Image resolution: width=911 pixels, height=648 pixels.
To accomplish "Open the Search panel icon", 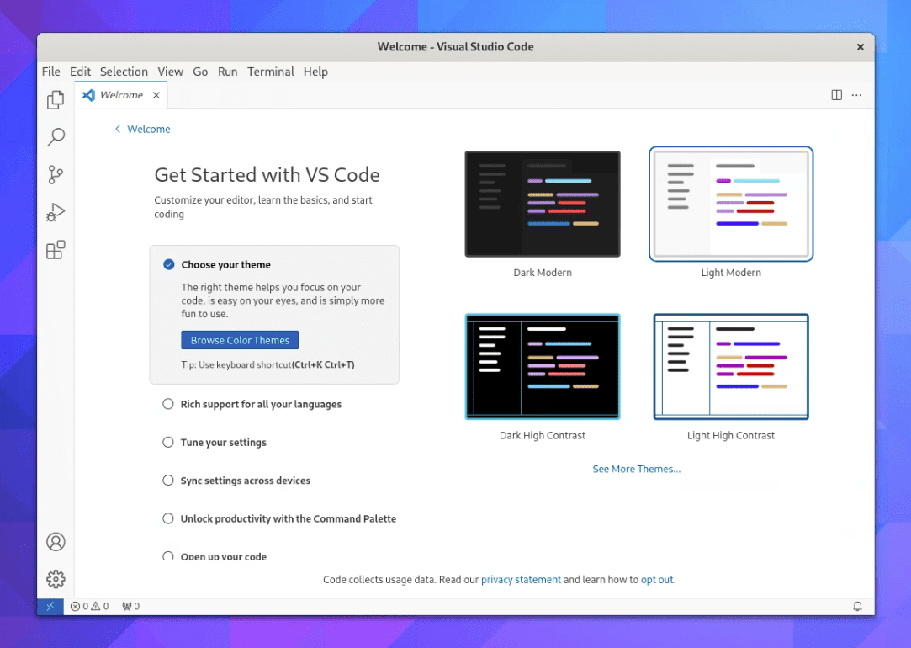I will click(x=55, y=136).
